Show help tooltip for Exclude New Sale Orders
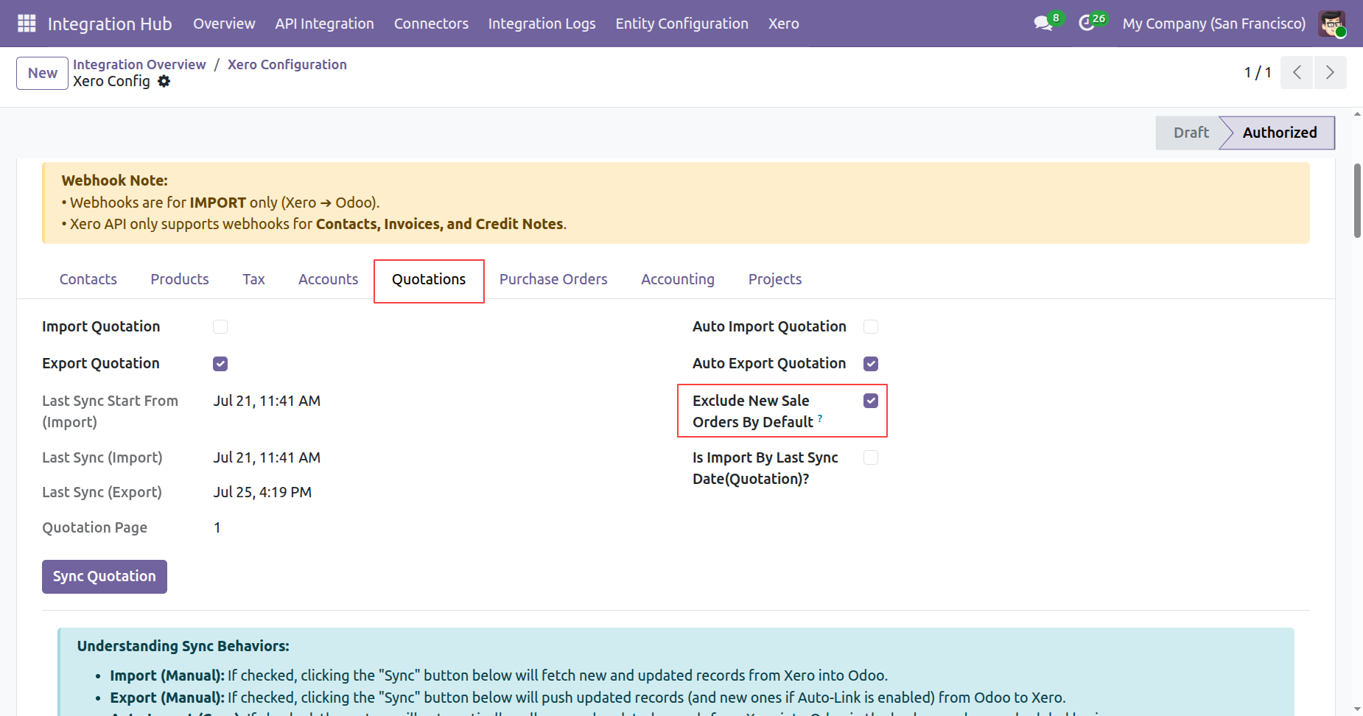 pyautogui.click(x=820, y=418)
